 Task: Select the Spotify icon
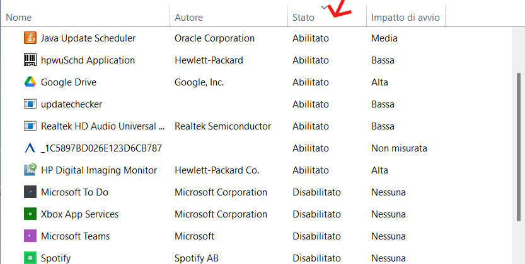[x=30, y=258]
